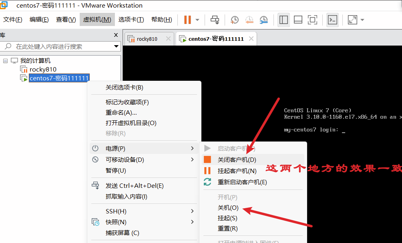Screen dimensions: 402x243
Task: Select centos7-密码111111 in library tree
Action: 59,78
